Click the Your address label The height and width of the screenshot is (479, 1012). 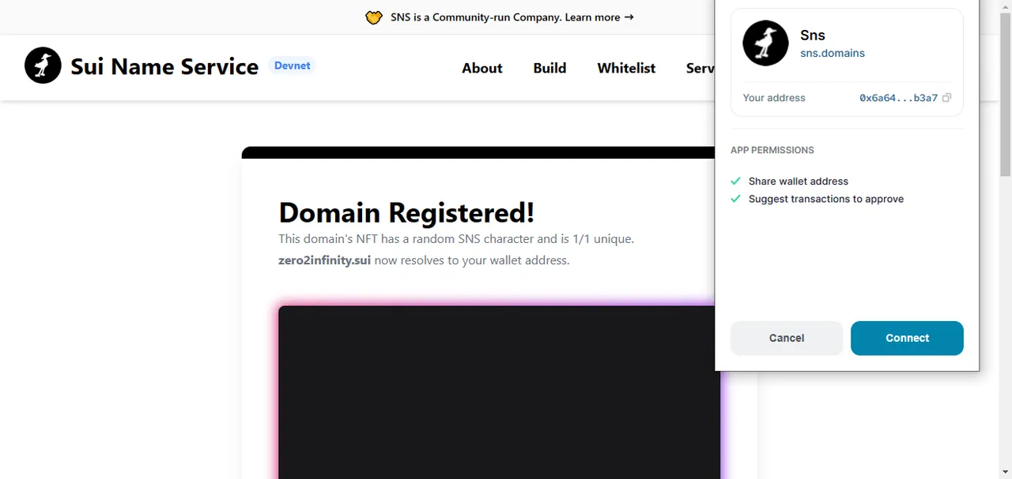[774, 98]
